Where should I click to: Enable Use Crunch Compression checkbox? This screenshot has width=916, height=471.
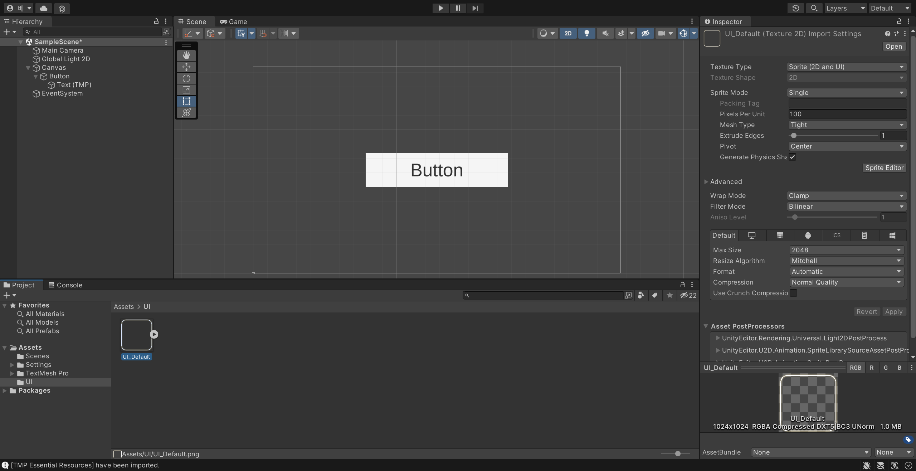pyautogui.click(x=793, y=293)
